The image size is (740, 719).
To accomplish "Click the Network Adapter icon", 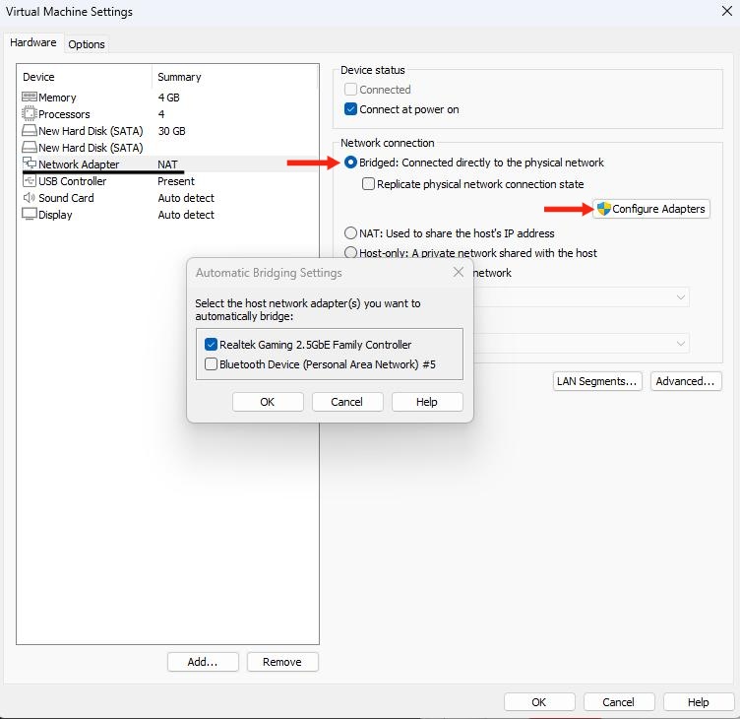I will (x=30, y=164).
